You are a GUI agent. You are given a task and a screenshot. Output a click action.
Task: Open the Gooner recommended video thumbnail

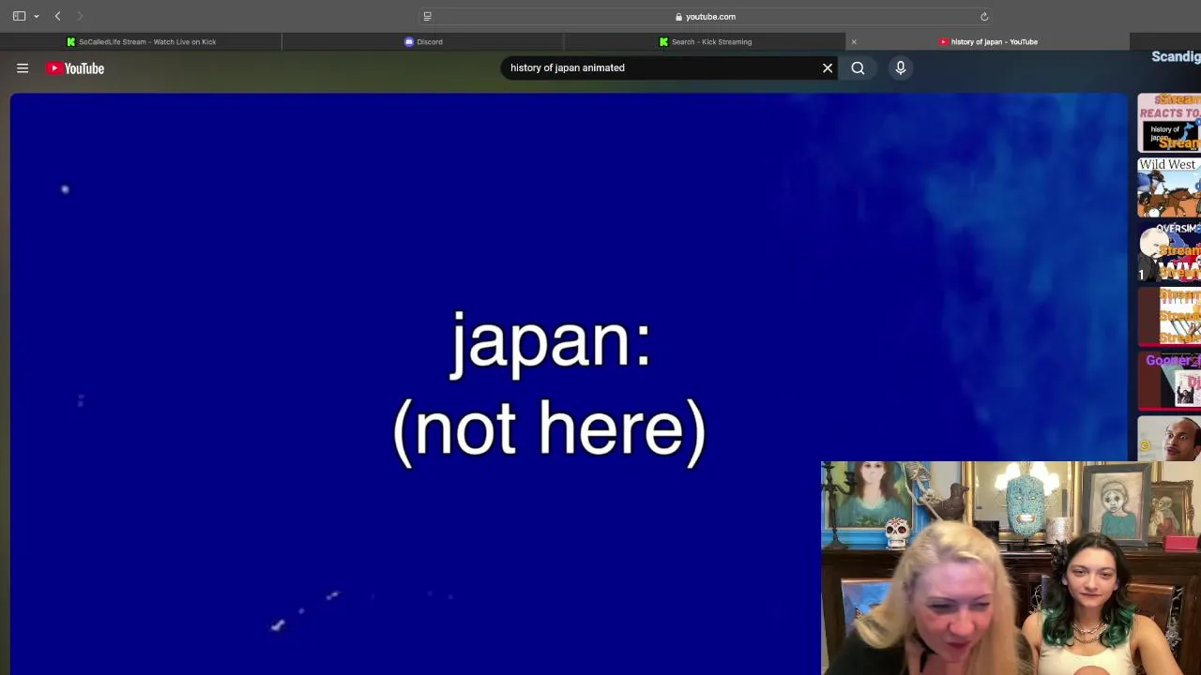[x=1169, y=381]
